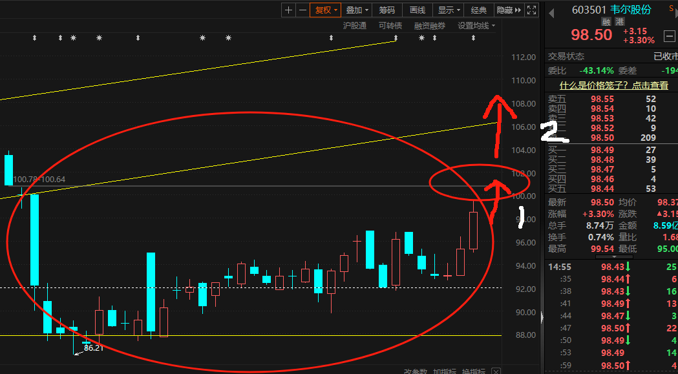The image size is (678, 374).
Task: Click the stock name 韦尔股份
Action: [x=630, y=10]
